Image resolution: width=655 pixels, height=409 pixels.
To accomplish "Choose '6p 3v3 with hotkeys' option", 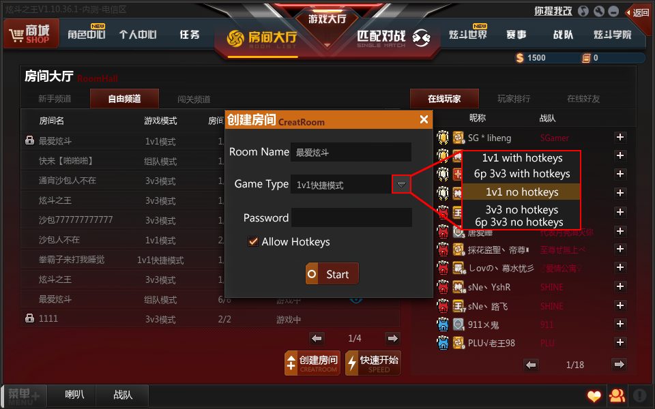I will 522,174.
